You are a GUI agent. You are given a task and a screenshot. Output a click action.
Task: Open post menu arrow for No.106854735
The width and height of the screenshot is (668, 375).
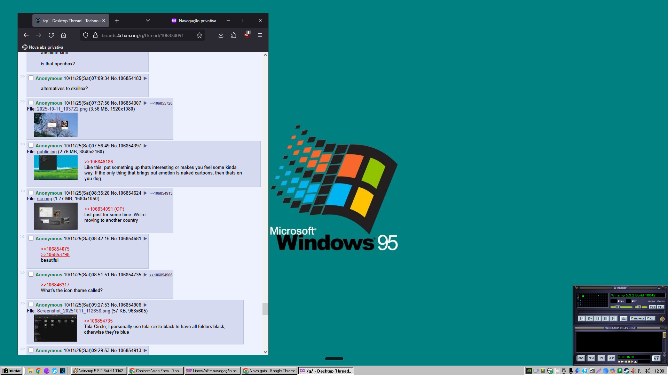pyautogui.click(x=145, y=275)
